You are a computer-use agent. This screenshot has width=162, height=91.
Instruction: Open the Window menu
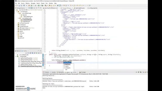coord(51,3)
